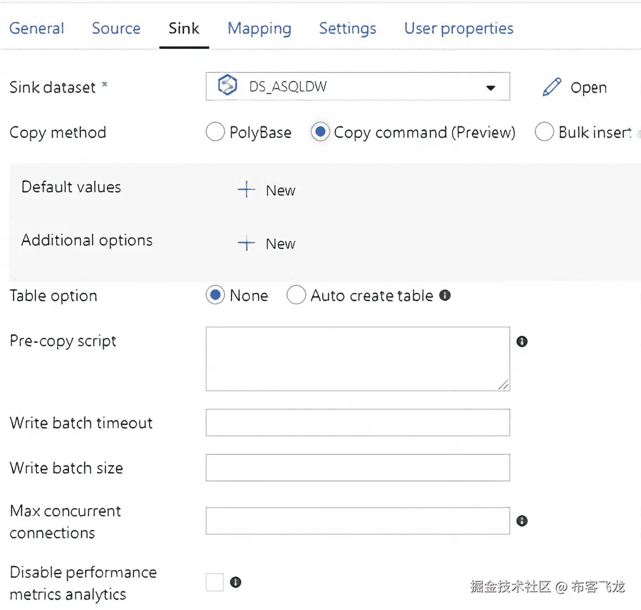Click the Auto create table info icon
641x610 pixels.
point(445,296)
